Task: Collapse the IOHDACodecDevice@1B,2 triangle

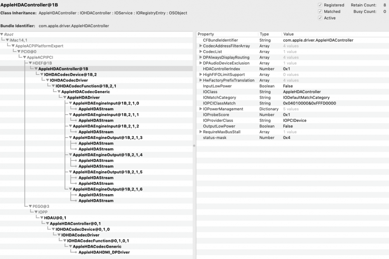Action: [42, 75]
